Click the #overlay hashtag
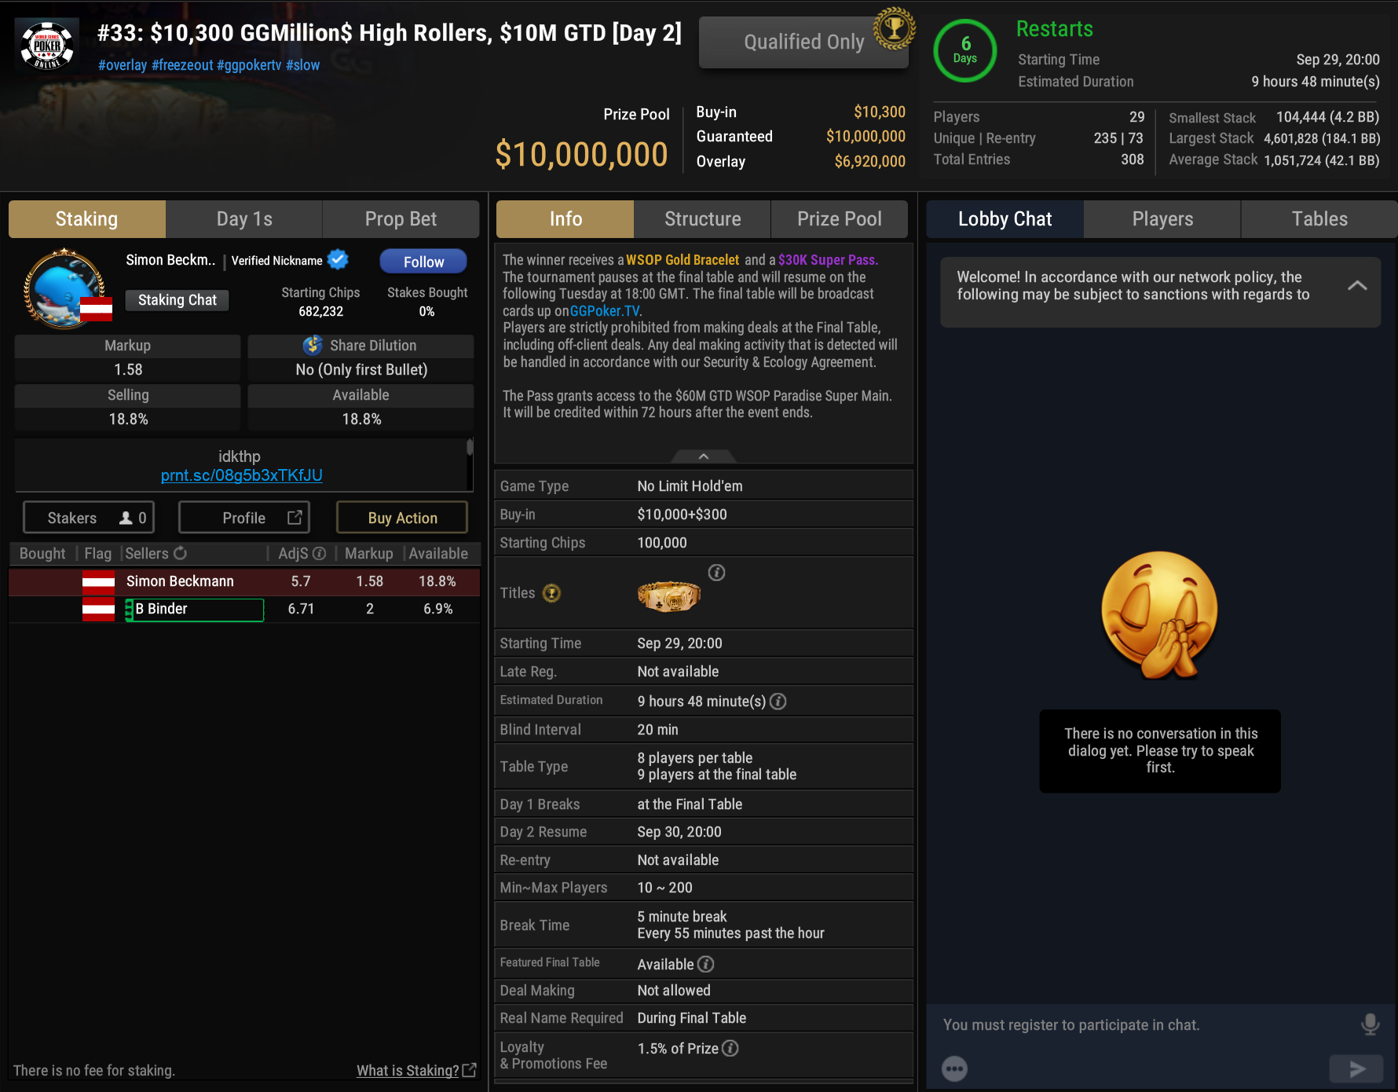The width and height of the screenshot is (1398, 1092). 123,65
